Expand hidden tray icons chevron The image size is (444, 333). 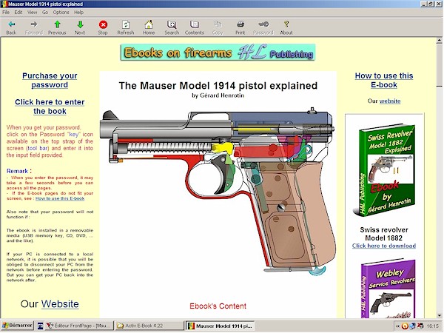(398, 326)
